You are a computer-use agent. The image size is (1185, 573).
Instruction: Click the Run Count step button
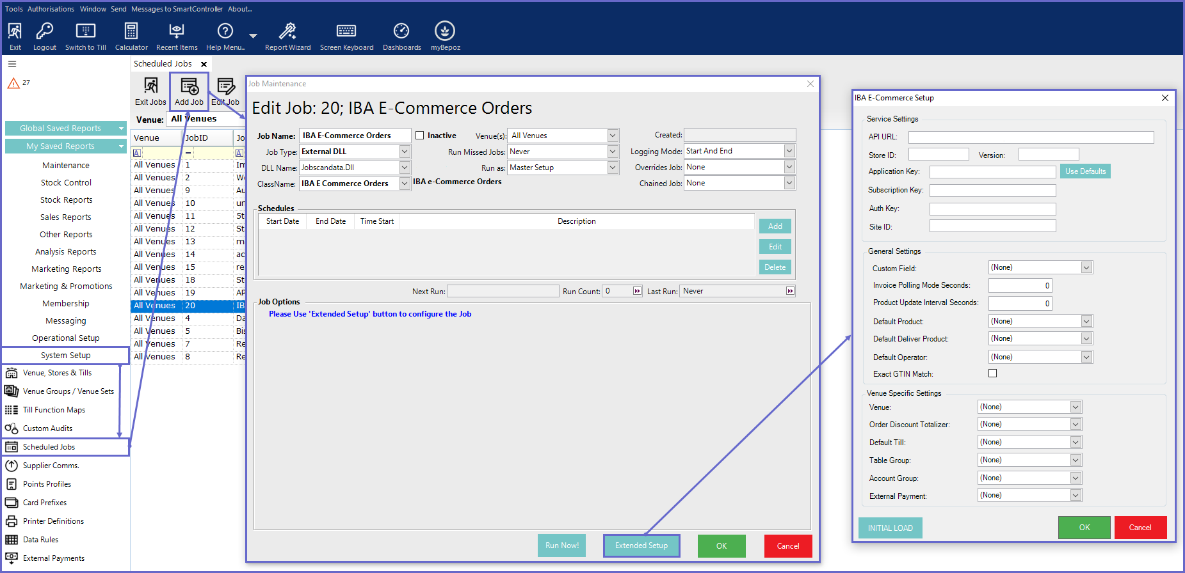click(x=637, y=291)
